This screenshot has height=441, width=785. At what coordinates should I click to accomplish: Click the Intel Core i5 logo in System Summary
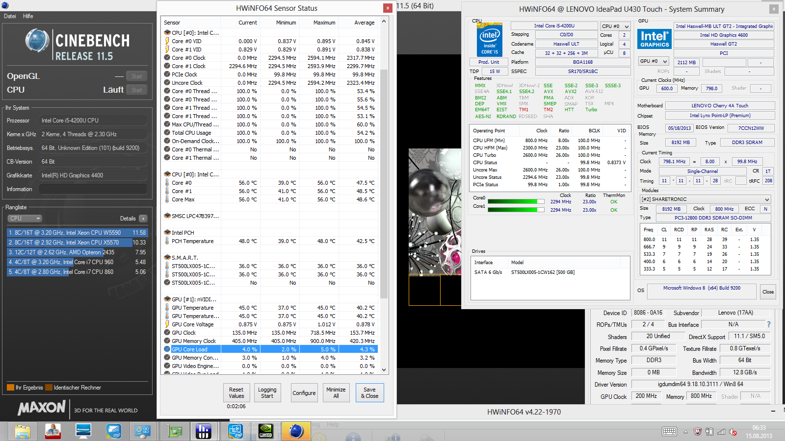click(x=490, y=39)
